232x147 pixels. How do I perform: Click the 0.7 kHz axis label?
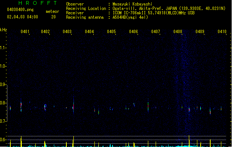click(x=3, y=121)
